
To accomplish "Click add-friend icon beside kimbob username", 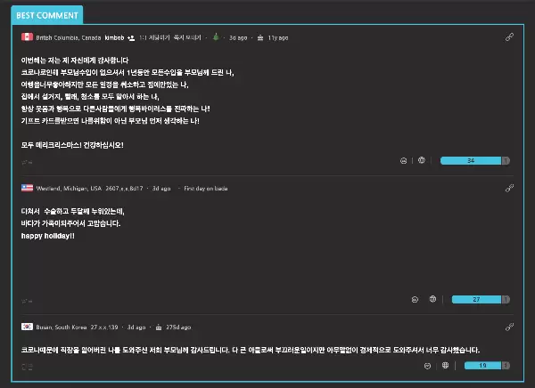I will point(131,37).
